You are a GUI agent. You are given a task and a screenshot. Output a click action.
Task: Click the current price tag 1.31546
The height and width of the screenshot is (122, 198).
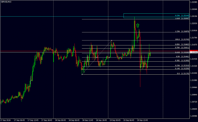click(194, 52)
